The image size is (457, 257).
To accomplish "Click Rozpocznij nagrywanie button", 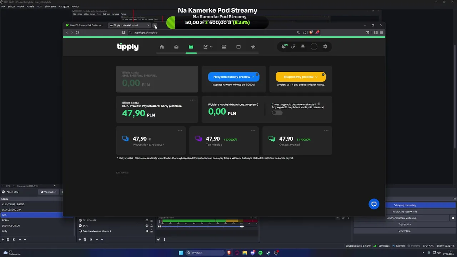I will pyautogui.click(x=405, y=212).
